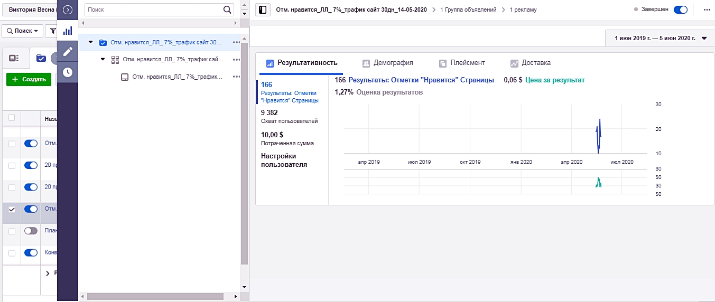Tick the checkbox of the Конв row

pyautogui.click(x=12, y=252)
